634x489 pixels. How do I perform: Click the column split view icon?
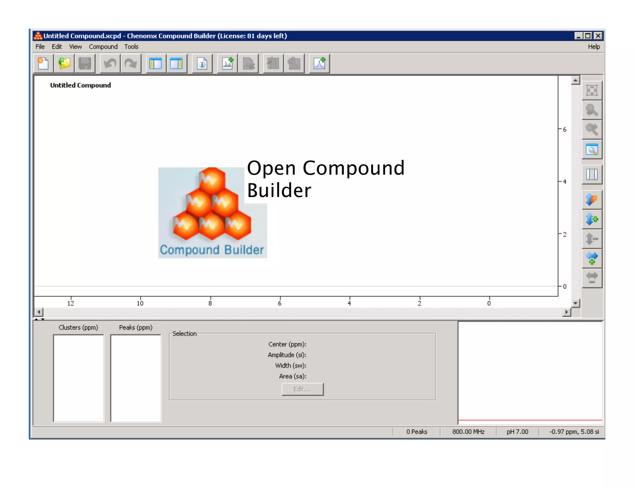(592, 175)
